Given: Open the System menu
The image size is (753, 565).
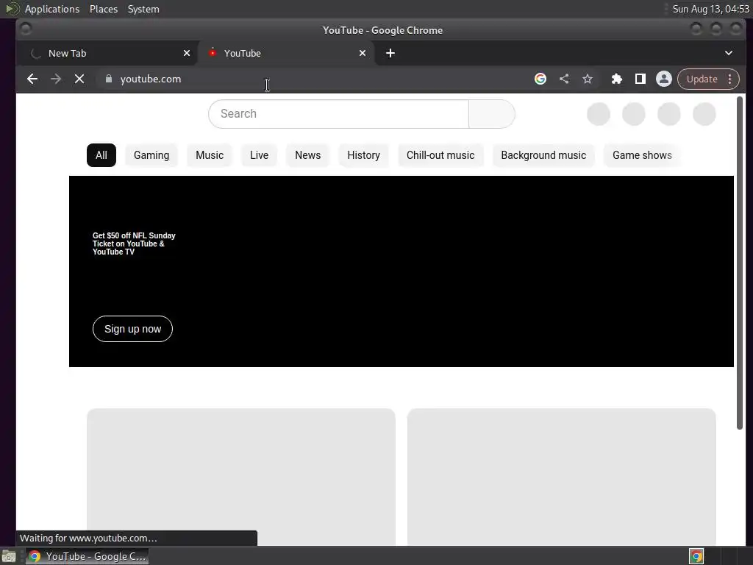Looking at the screenshot, I should click(x=143, y=9).
